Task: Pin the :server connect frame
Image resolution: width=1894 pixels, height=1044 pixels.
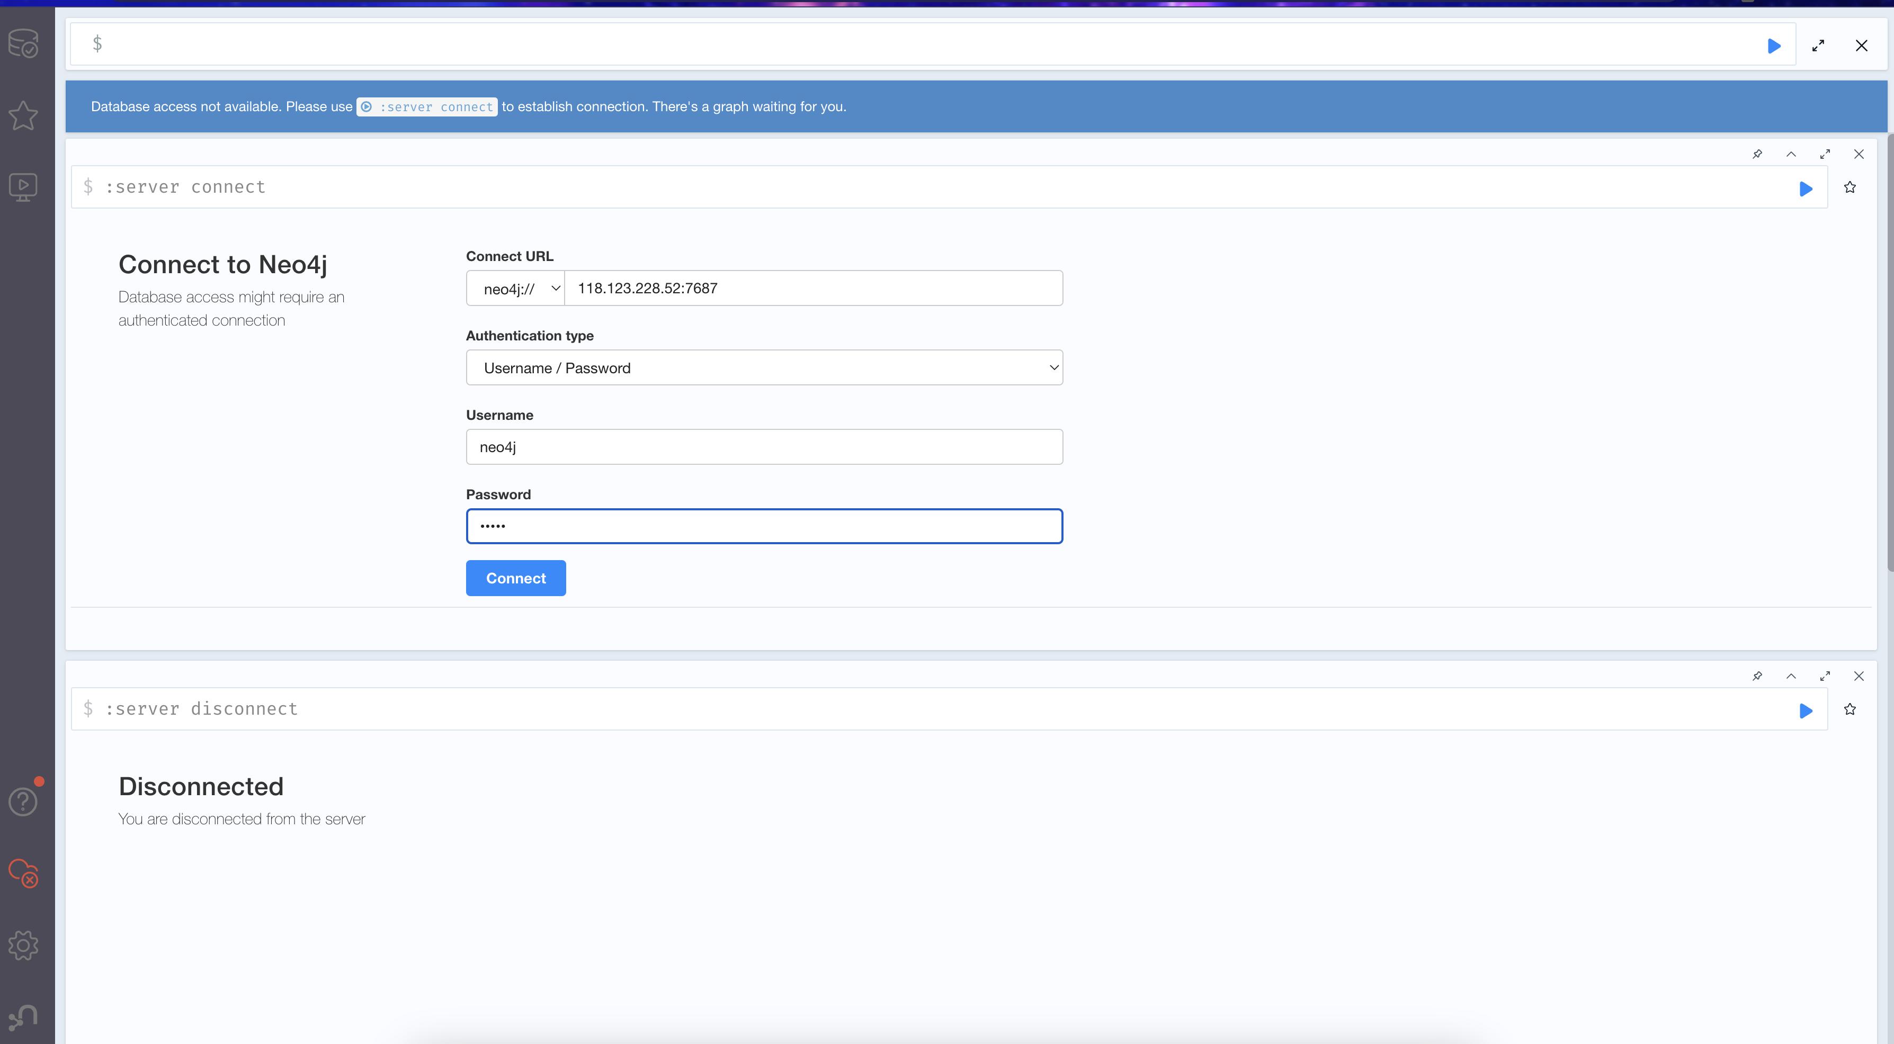Action: [x=1757, y=154]
